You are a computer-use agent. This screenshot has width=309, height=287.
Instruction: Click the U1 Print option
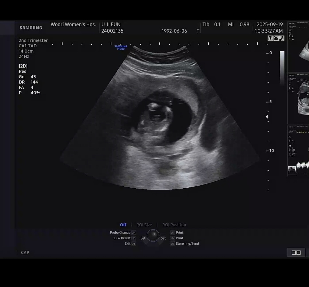pos(179,233)
